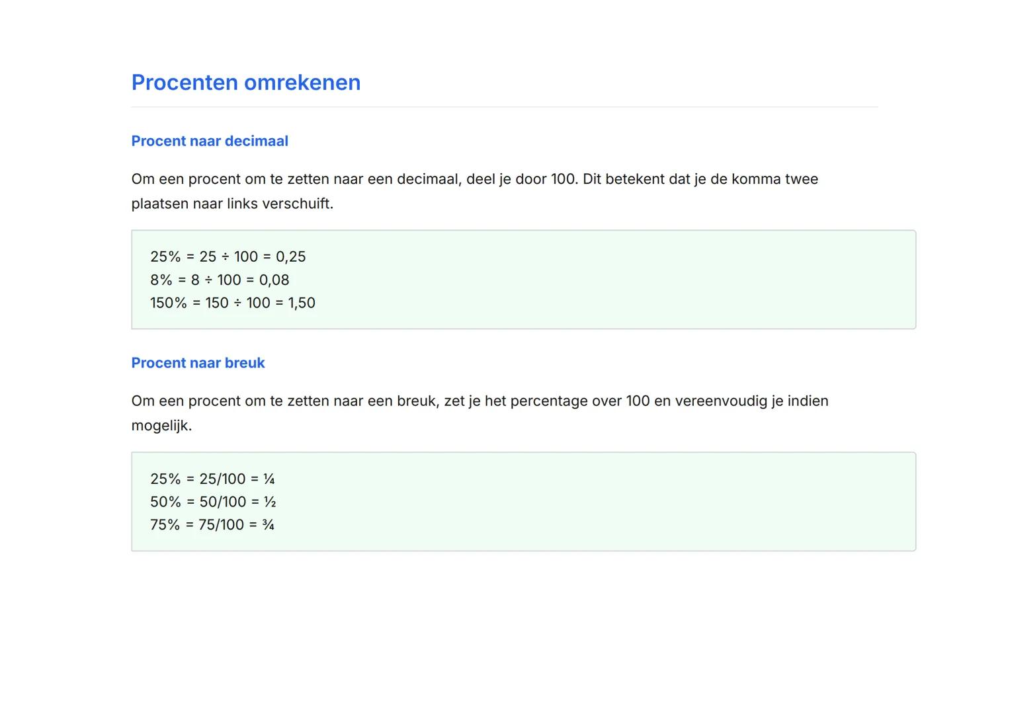Click the 'Procent naar decimaal' subheading
The height and width of the screenshot is (714, 1010).
[210, 141]
